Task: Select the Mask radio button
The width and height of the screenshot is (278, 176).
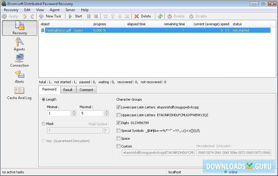Action: 44,124
